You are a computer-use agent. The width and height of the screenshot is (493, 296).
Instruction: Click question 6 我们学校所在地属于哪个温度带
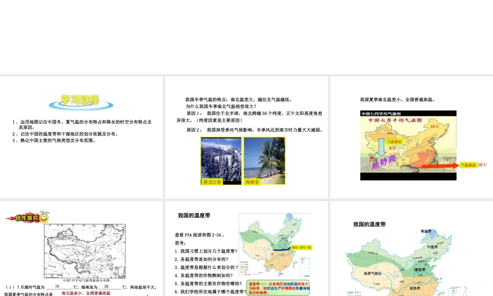211,292
